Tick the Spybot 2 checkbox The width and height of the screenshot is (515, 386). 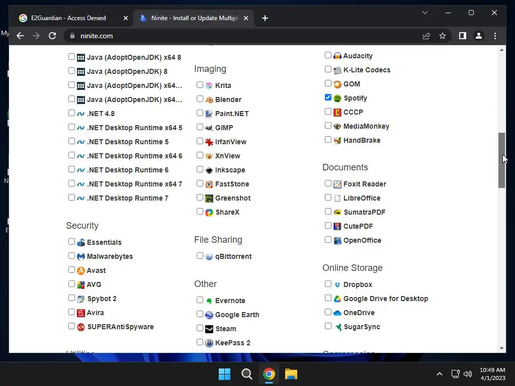[x=71, y=298]
